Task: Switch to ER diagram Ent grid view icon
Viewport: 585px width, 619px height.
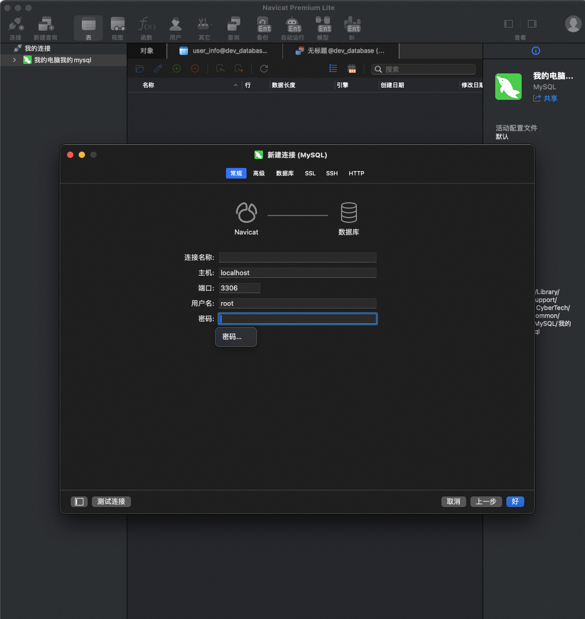Action: point(352,69)
